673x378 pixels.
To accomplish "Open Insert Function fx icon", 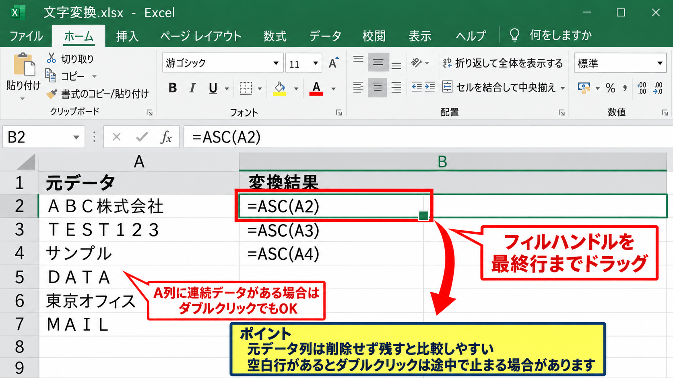I will (166, 137).
